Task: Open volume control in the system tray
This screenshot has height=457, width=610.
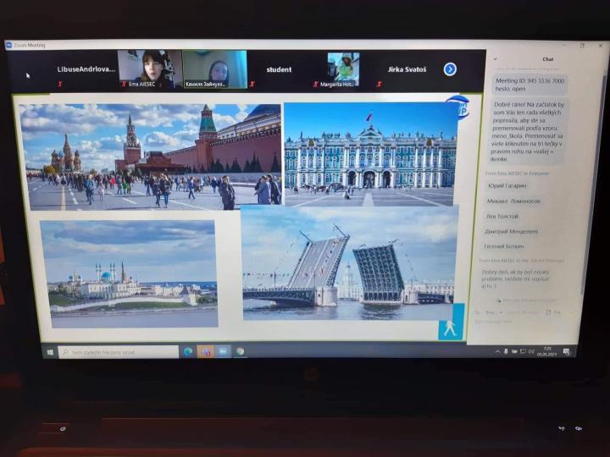Action: coord(531,352)
